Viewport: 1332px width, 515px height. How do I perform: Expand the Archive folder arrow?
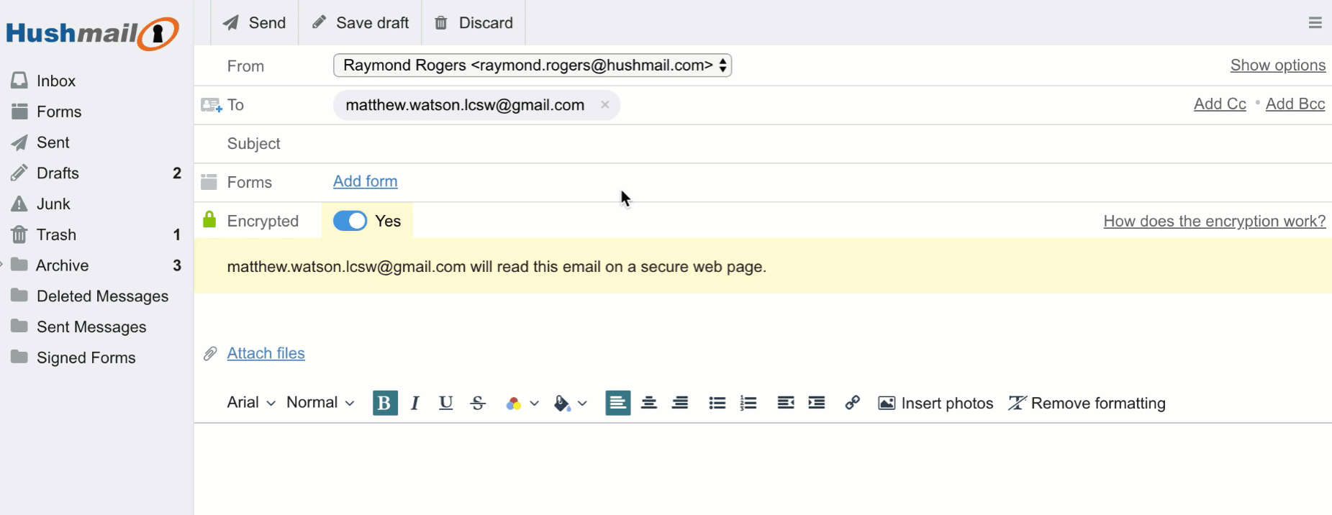click(x=2, y=265)
